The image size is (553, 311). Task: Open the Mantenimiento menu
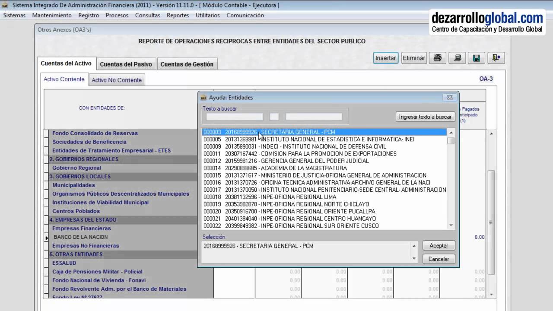[x=52, y=15]
